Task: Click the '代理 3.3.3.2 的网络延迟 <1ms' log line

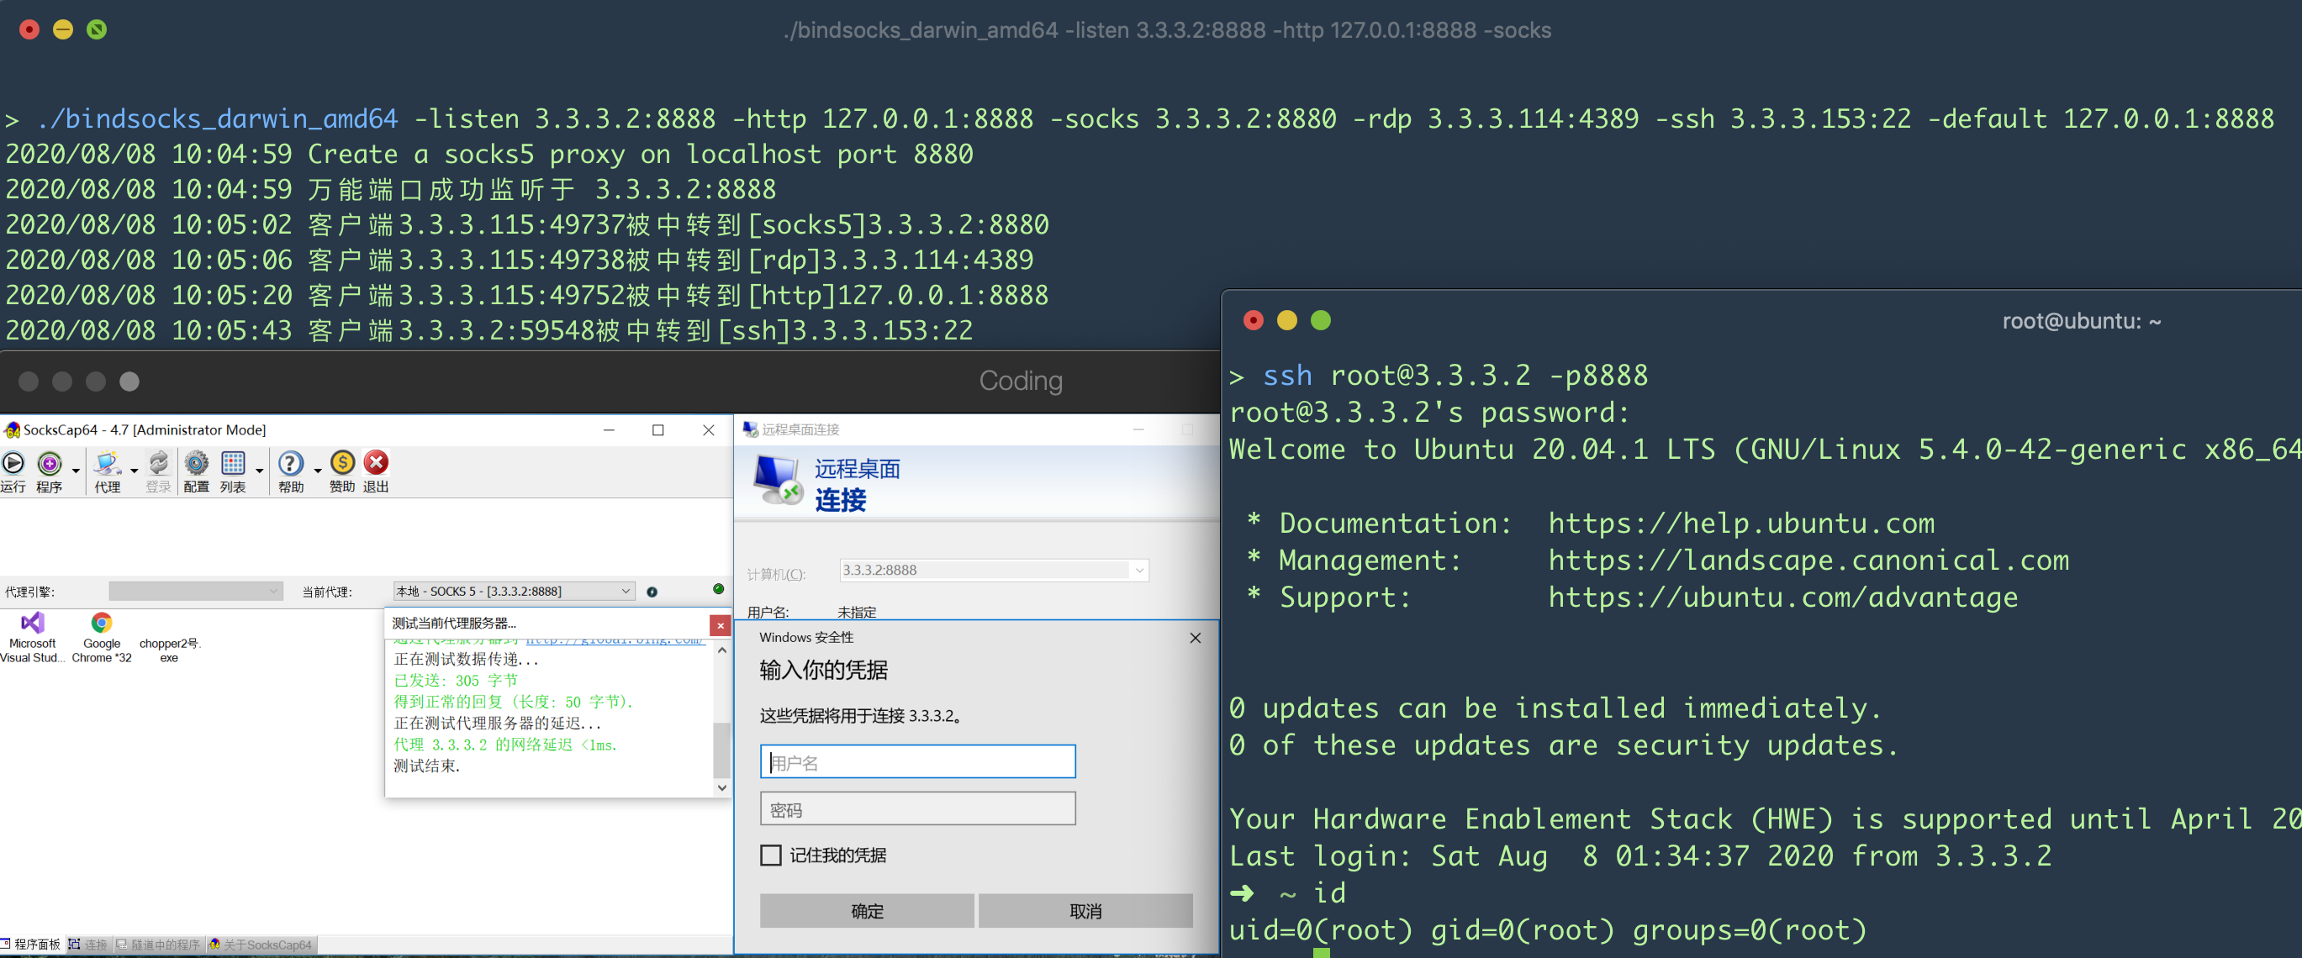Action: coord(506,745)
